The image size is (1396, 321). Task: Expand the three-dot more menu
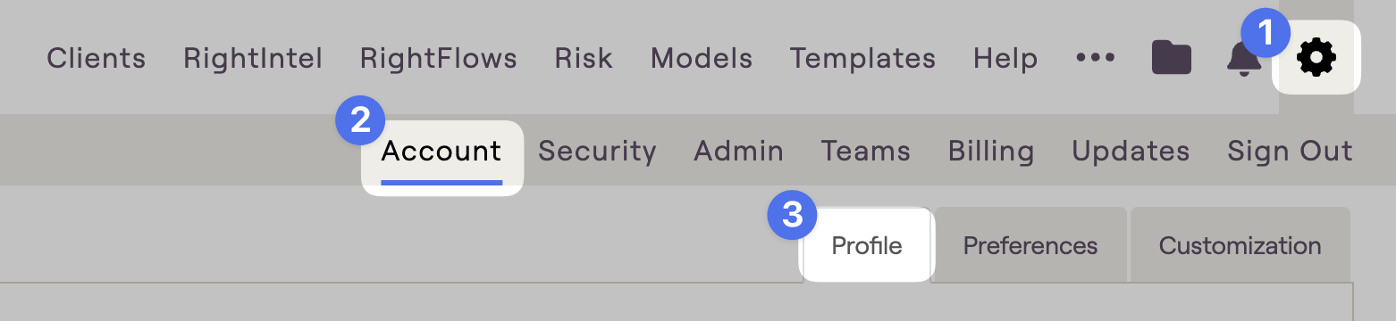click(x=1095, y=58)
